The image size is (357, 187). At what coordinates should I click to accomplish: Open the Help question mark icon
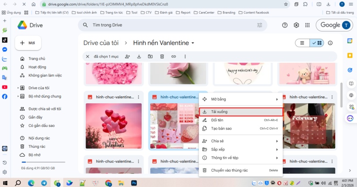(x=285, y=25)
